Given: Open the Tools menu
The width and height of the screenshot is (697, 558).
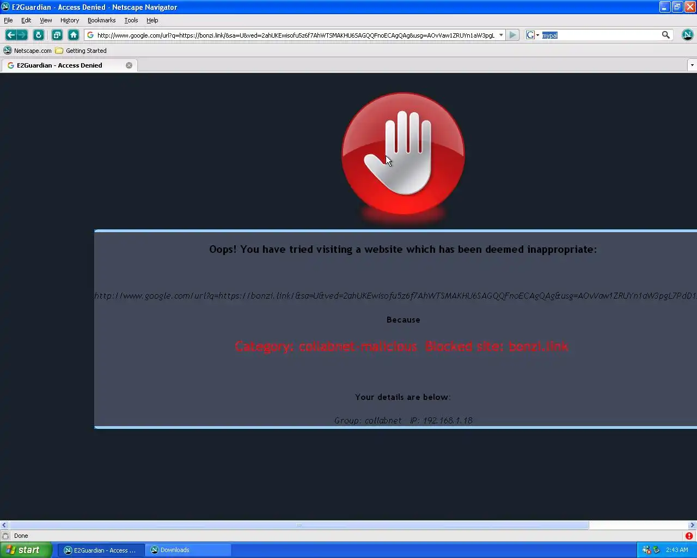Looking at the screenshot, I should pyautogui.click(x=131, y=20).
